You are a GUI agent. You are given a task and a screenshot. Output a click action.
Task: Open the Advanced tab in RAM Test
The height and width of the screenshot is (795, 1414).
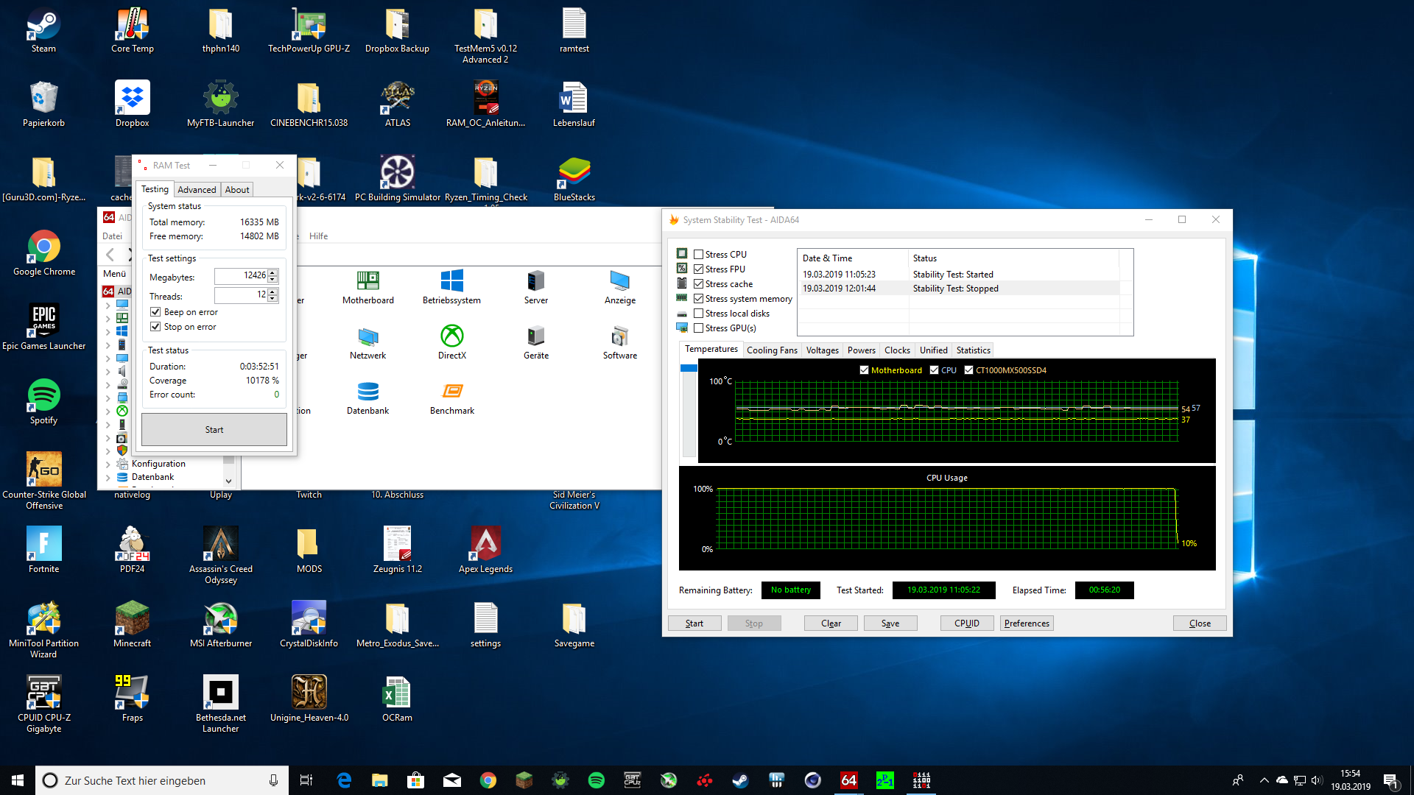point(197,190)
